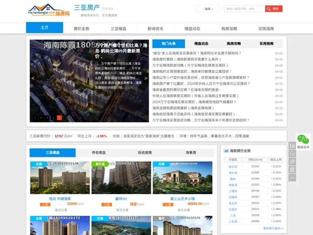Open 海南自贸港房子还能买吗 article

point(193,114)
